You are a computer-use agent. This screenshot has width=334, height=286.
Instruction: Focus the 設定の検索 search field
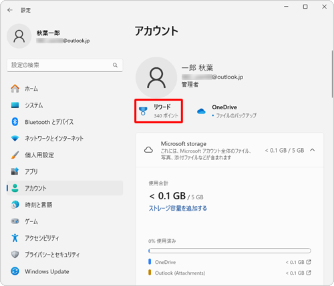click(65, 65)
